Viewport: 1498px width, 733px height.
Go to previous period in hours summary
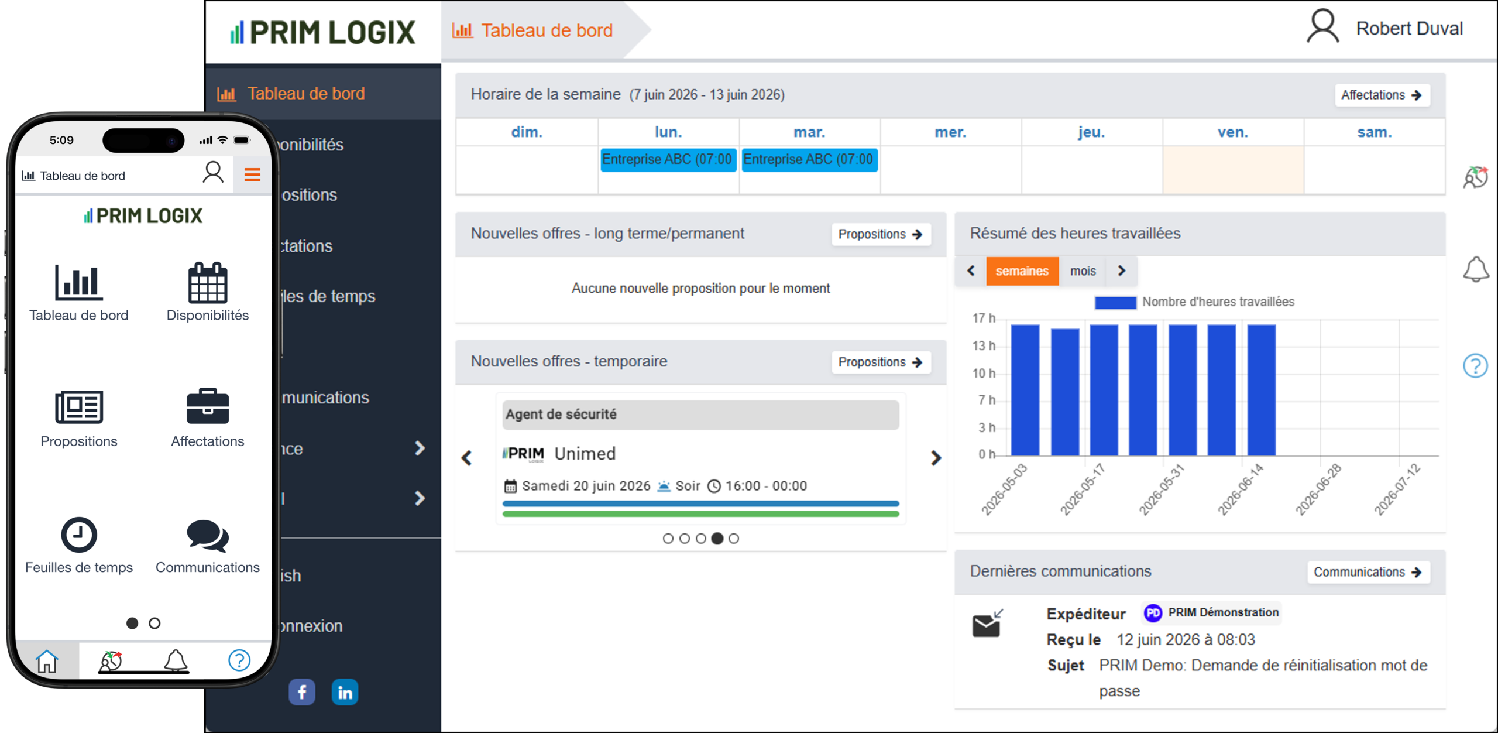coord(971,270)
